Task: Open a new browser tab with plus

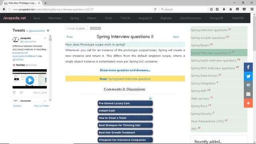Action: (x=45, y=3)
